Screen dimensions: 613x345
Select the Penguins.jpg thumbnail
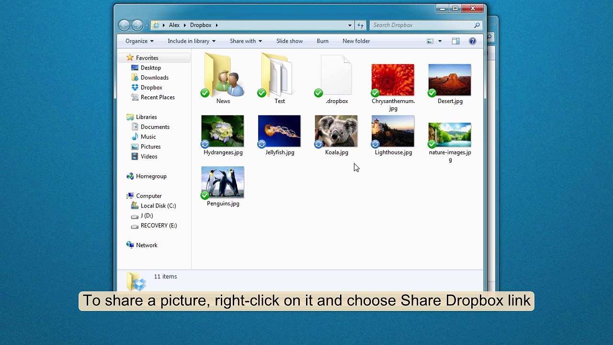(x=223, y=182)
